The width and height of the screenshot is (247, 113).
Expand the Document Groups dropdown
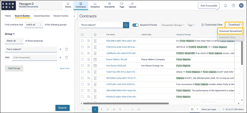coord(173,25)
